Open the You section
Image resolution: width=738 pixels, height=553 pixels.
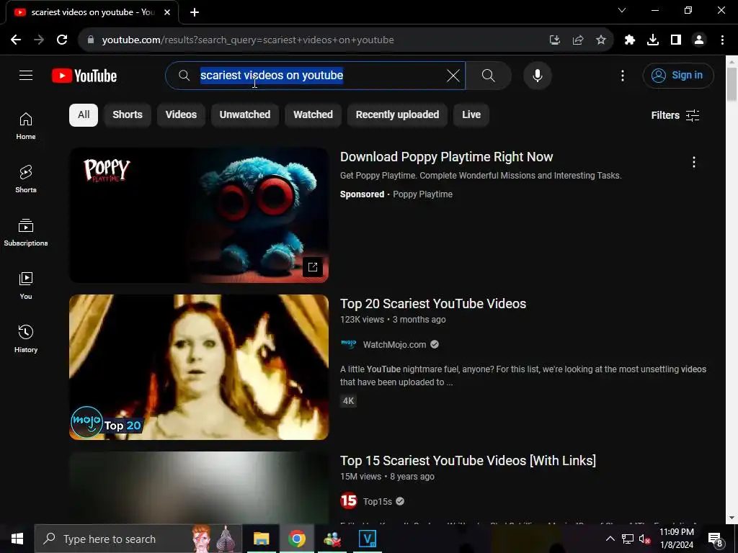tap(26, 285)
